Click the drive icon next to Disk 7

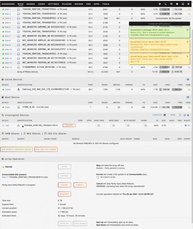pyautogui.click(x=19, y=36)
